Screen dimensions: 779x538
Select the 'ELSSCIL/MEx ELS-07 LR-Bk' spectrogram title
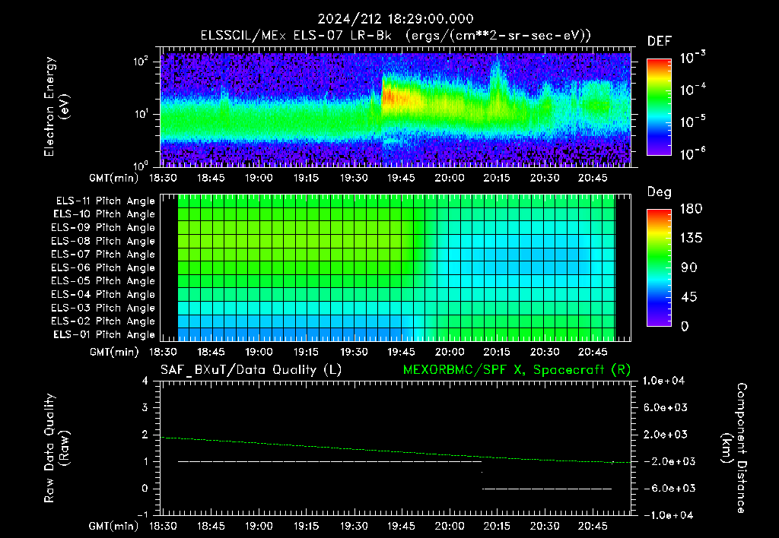coord(296,36)
